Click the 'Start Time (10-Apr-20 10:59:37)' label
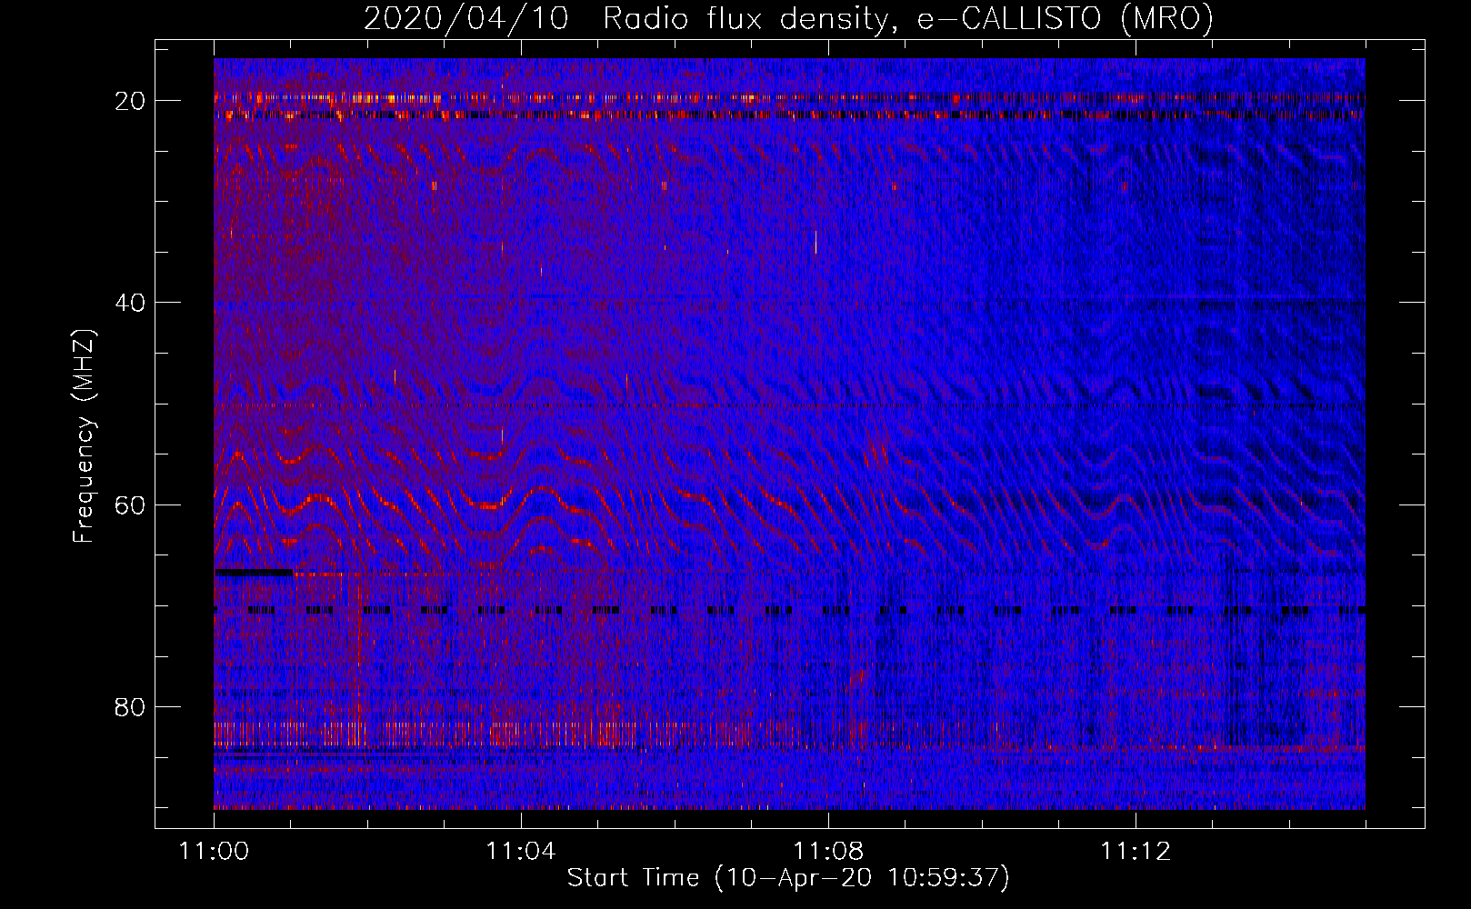The height and width of the screenshot is (909, 1471). point(788,878)
